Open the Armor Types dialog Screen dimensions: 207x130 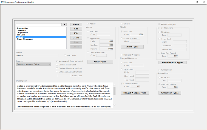click(100, 62)
